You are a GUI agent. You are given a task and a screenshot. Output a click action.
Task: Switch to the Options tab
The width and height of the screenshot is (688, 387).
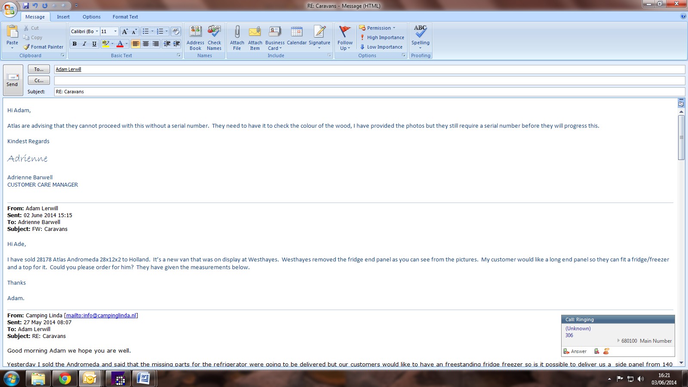(92, 17)
